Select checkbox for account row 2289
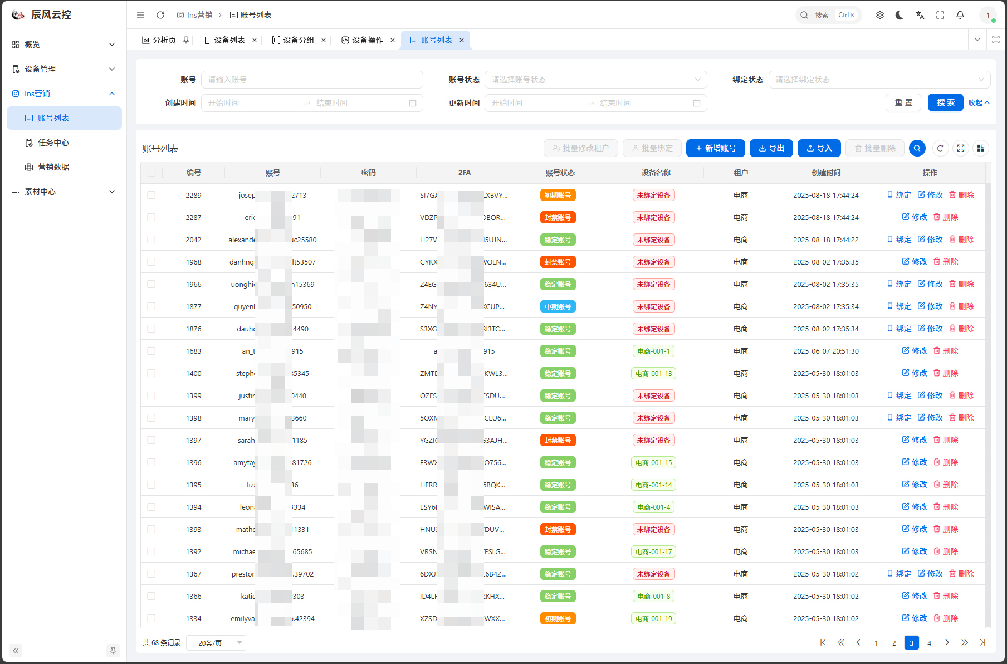Image resolution: width=1007 pixels, height=664 pixels. tap(151, 195)
